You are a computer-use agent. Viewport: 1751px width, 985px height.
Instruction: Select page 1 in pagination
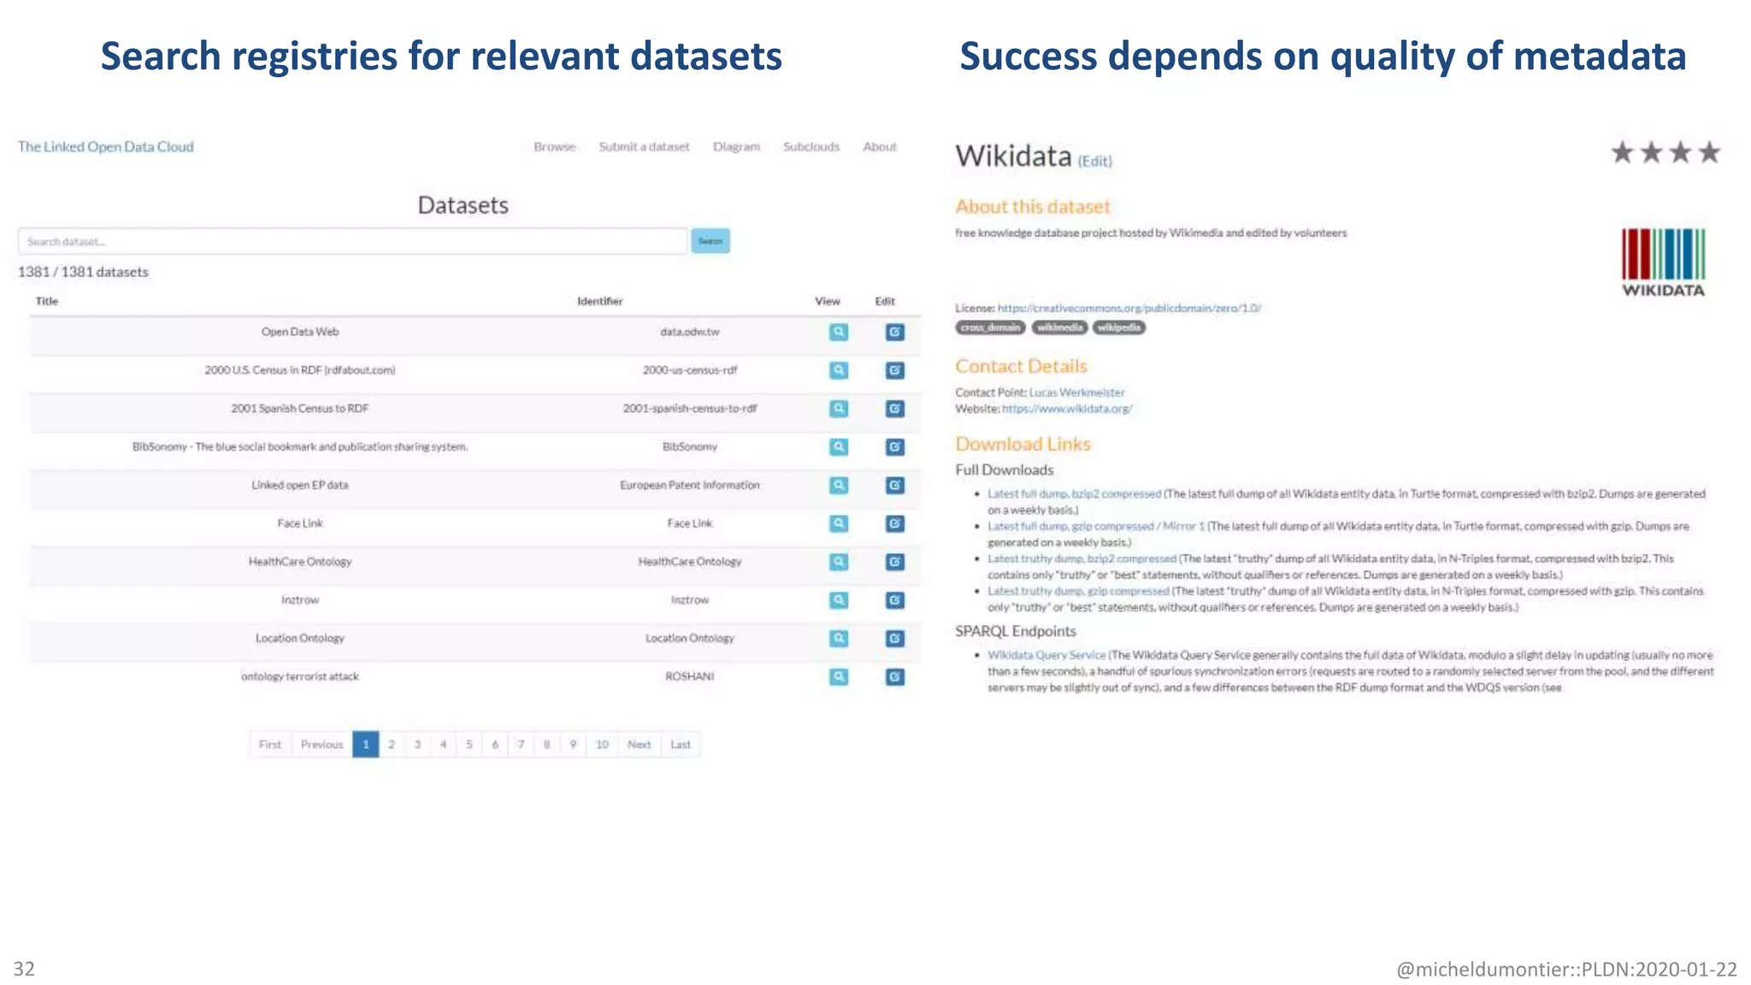(x=365, y=745)
